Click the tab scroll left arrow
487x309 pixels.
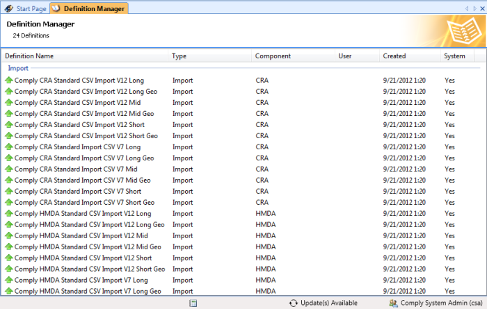pos(467,8)
